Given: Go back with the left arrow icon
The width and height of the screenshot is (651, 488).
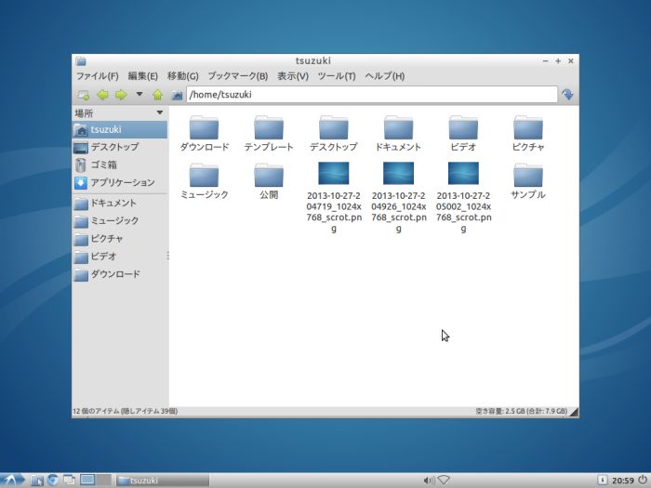Looking at the screenshot, I should 102,95.
